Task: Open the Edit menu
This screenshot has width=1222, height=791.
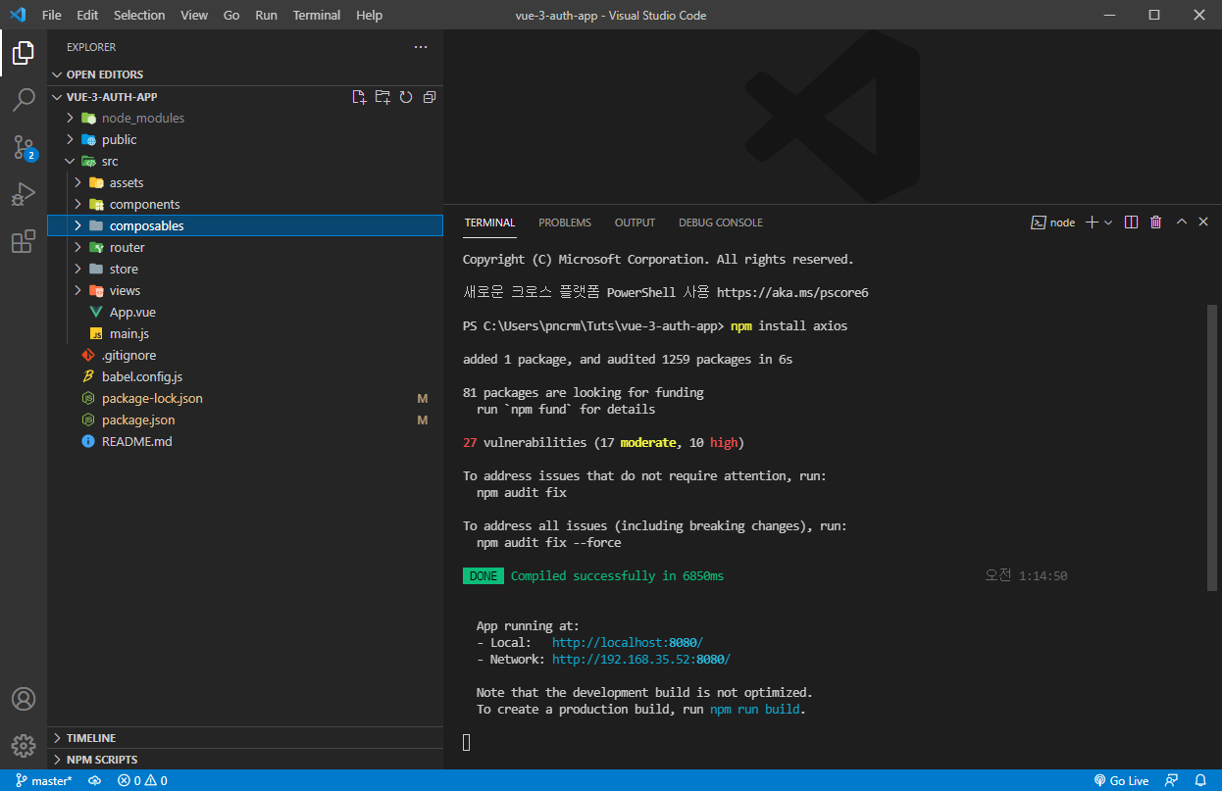Action: click(87, 15)
